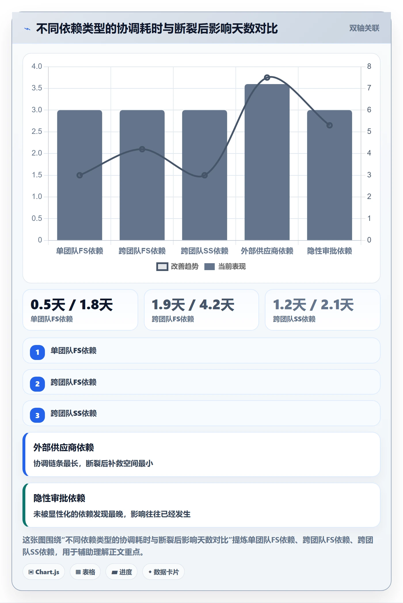Click the 数据卡片 tag chip
This screenshot has height=603, width=403.
(x=164, y=572)
